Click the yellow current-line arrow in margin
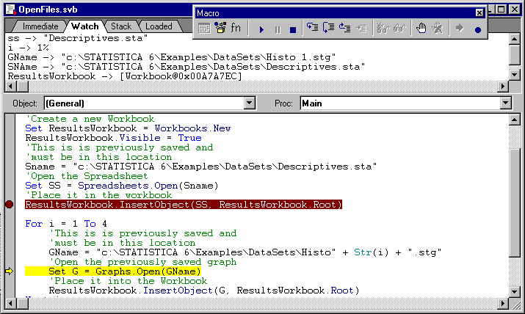525x314 pixels. pyautogui.click(x=9, y=271)
